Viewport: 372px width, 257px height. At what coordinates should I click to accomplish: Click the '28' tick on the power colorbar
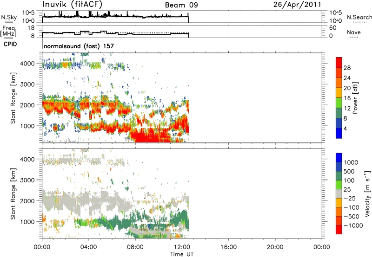tap(347, 68)
